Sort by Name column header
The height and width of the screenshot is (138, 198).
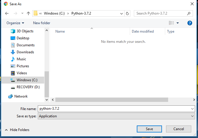tap(60, 31)
